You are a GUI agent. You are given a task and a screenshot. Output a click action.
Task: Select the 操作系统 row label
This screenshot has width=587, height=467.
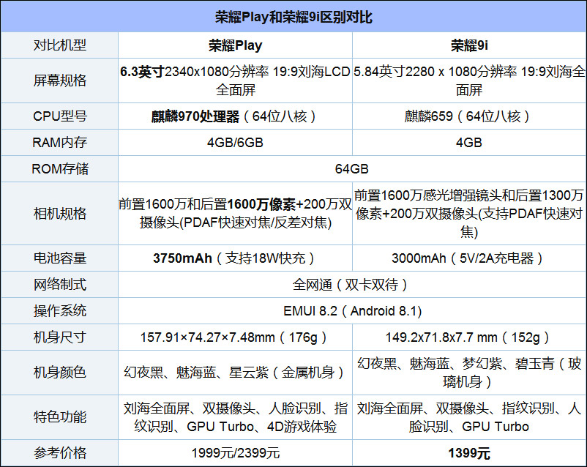pyautogui.click(x=59, y=311)
